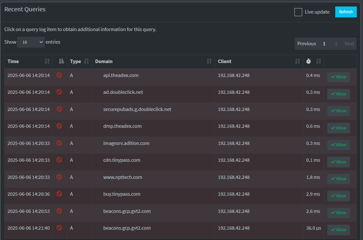Image resolution: width=363 pixels, height=240 pixels.
Task: Open details for imagesrv.adition.com query
Action: tap(126, 143)
